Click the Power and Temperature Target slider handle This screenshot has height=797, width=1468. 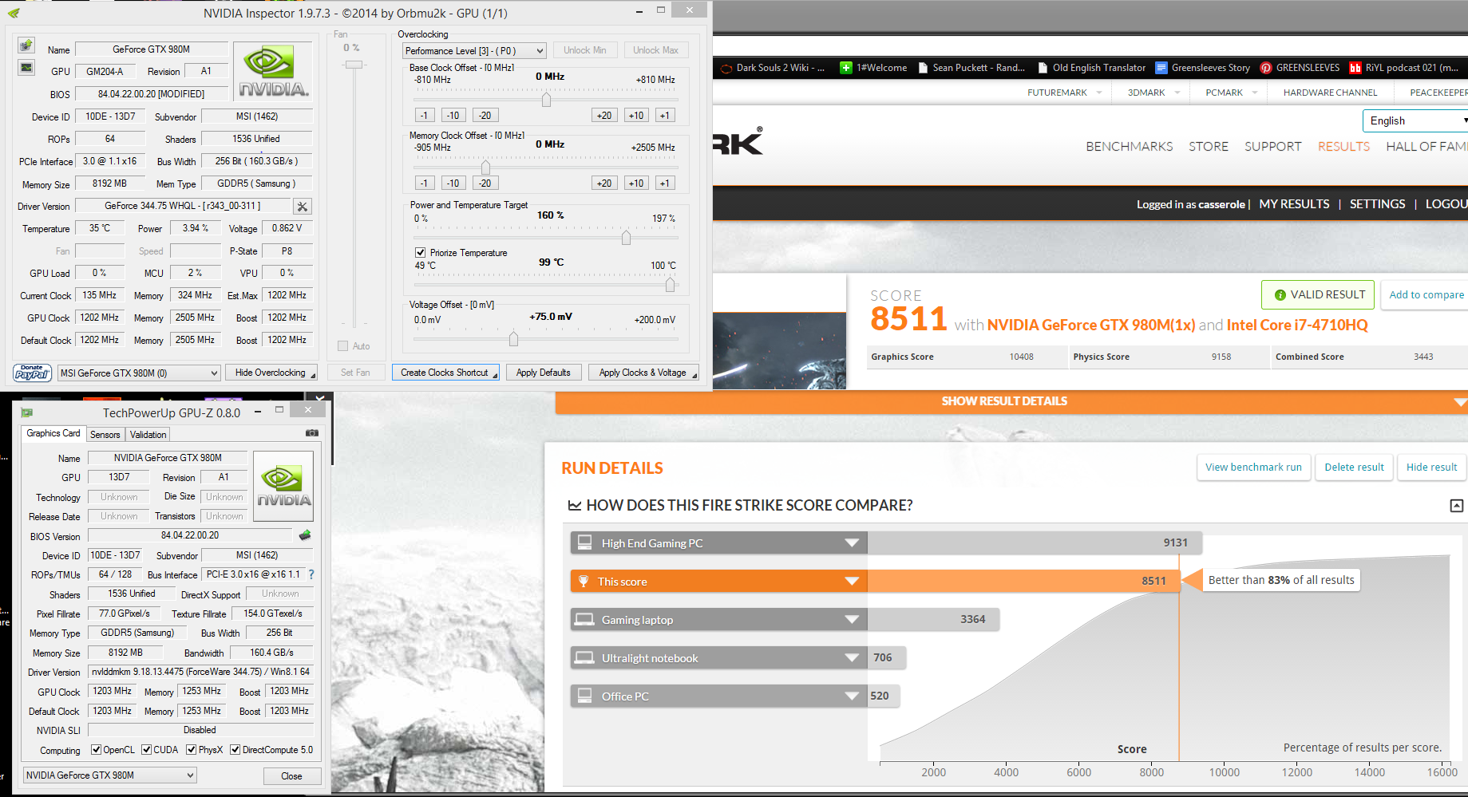[x=626, y=238]
